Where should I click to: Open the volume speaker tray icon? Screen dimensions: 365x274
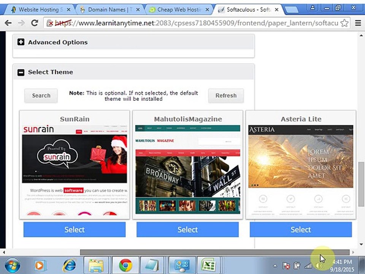(319, 266)
